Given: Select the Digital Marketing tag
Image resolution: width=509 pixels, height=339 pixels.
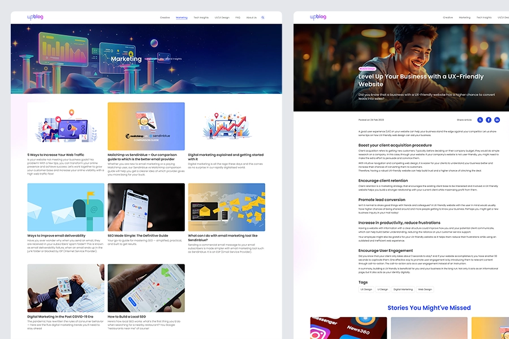Looking at the screenshot, I should (x=403, y=289).
